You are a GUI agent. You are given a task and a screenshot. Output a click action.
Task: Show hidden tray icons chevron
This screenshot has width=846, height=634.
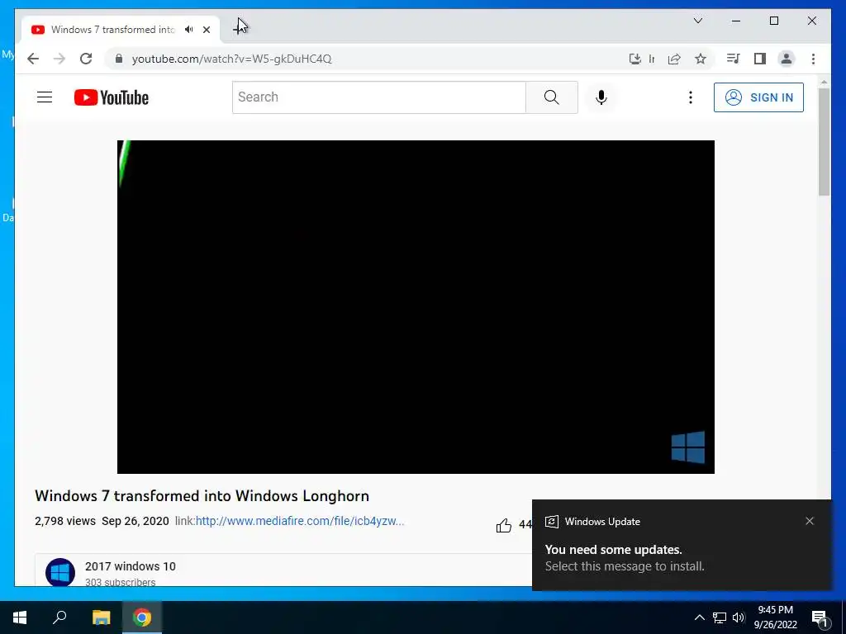click(x=699, y=617)
